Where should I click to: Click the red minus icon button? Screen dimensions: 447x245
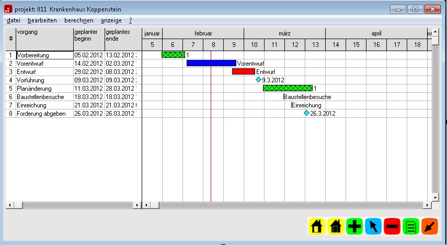coord(392,226)
